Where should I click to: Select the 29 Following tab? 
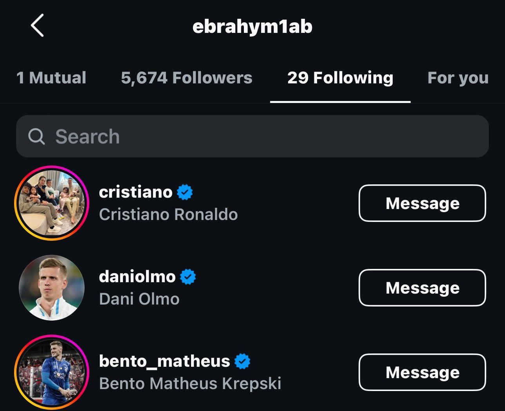(x=340, y=78)
